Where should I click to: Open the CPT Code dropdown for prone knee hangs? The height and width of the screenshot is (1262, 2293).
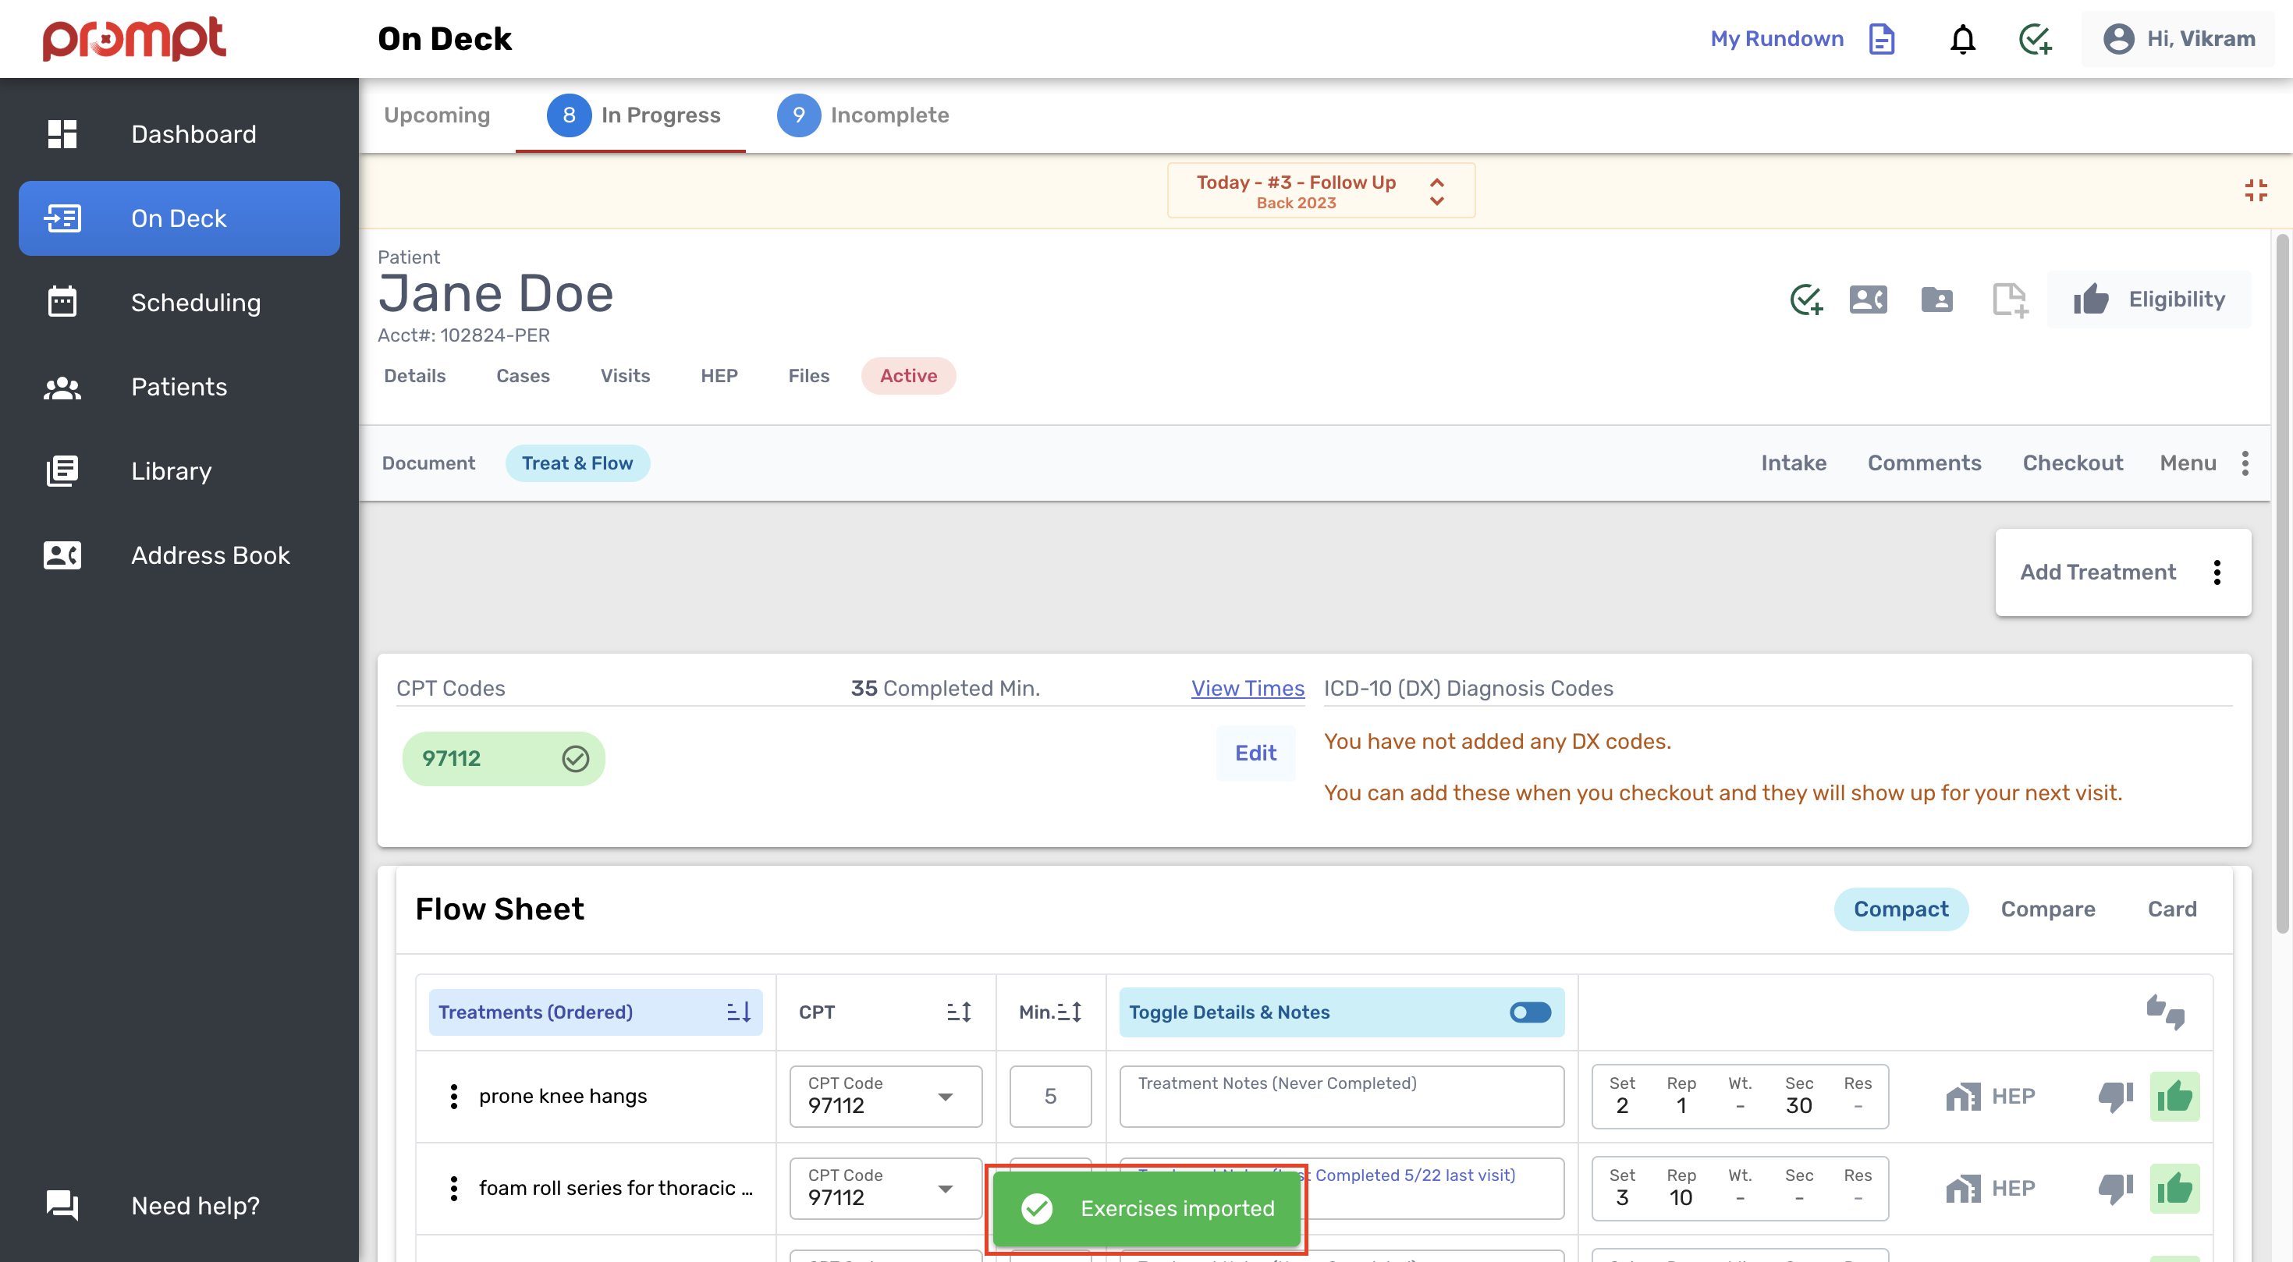pyautogui.click(x=946, y=1097)
